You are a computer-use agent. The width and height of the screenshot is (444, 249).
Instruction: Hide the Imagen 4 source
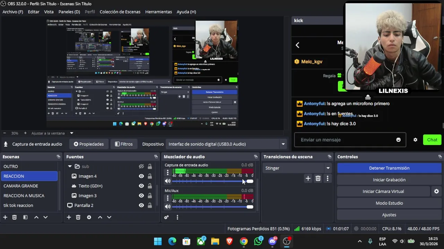coord(141,176)
